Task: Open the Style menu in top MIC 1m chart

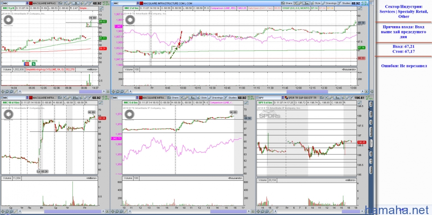Action: (316, 3)
